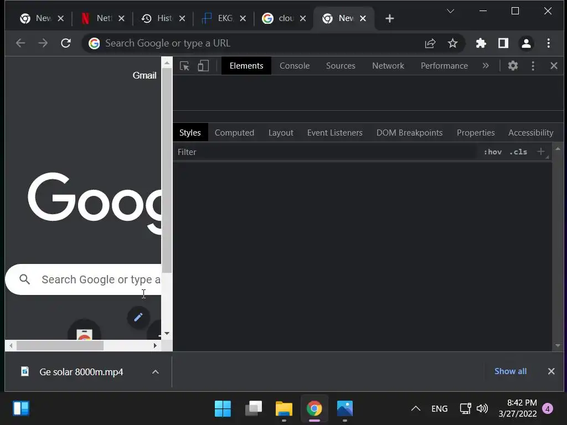The height and width of the screenshot is (425, 567).
Task: Click the page vertical scrollbar thumb
Action: [167, 170]
